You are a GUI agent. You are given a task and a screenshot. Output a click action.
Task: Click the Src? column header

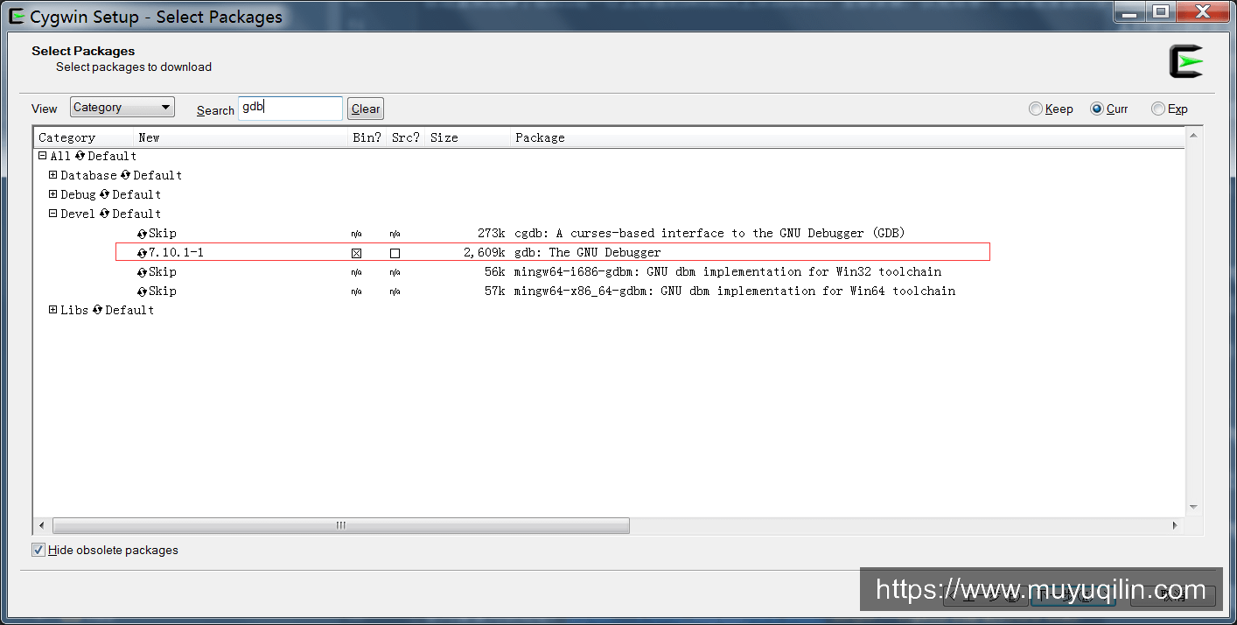(x=406, y=137)
